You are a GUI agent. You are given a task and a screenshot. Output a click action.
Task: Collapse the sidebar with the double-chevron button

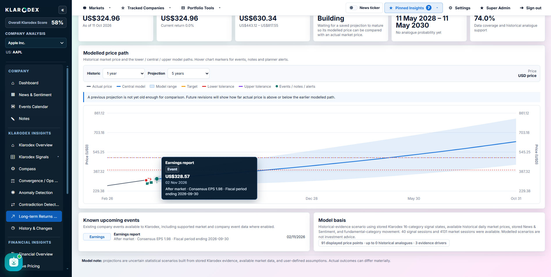pos(63,10)
